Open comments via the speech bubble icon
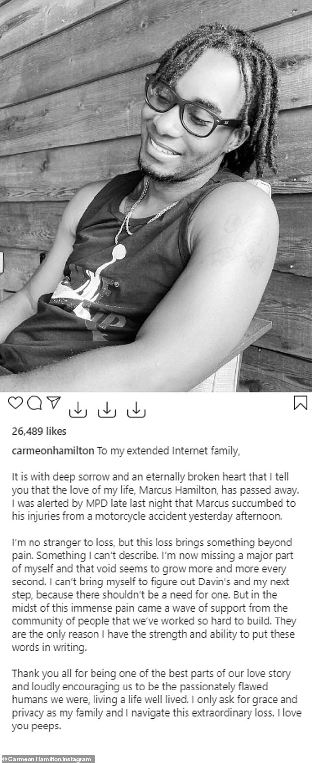312x763 pixels. pyautogui.click(x=34, y=403)
